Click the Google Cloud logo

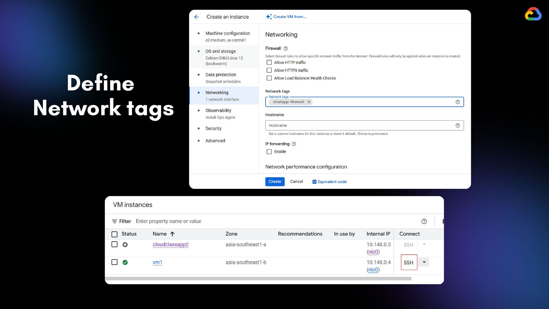point(533,14)
